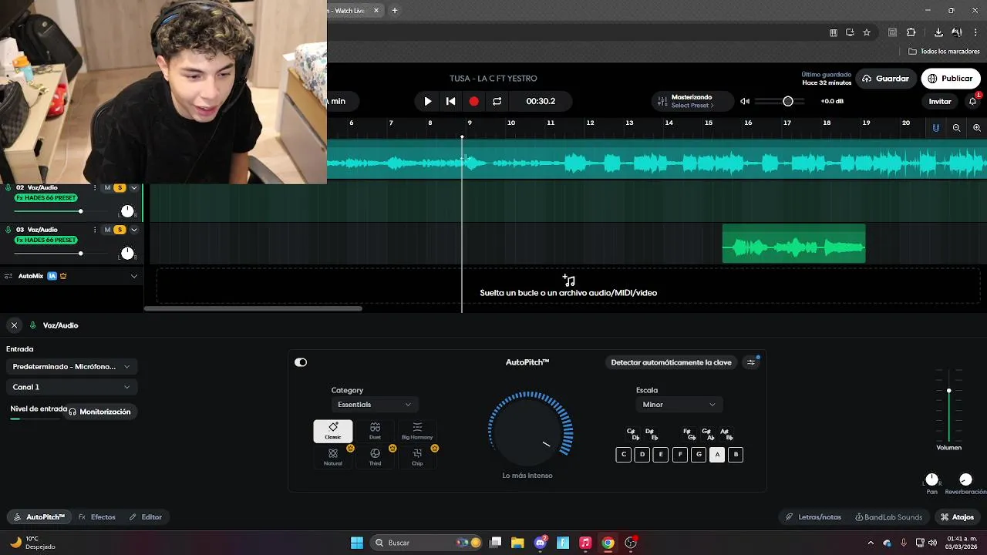
Task: Adjust track 02 volume slider
Action: pos(80,211)
